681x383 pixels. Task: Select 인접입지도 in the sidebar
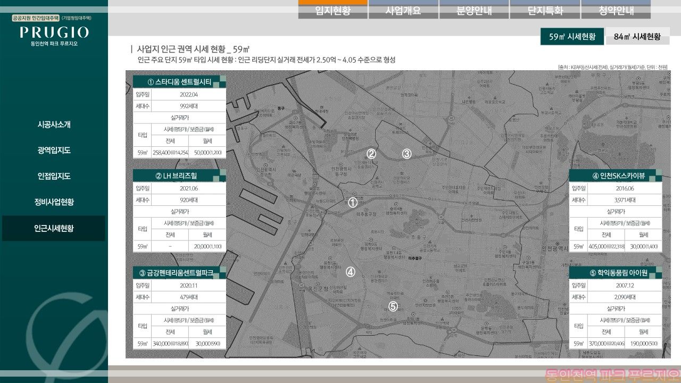(54, 176)
